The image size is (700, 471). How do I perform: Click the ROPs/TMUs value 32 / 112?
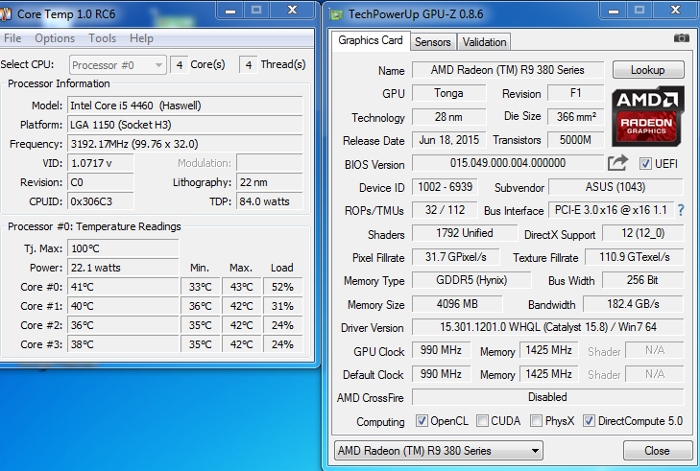point(445,210)
